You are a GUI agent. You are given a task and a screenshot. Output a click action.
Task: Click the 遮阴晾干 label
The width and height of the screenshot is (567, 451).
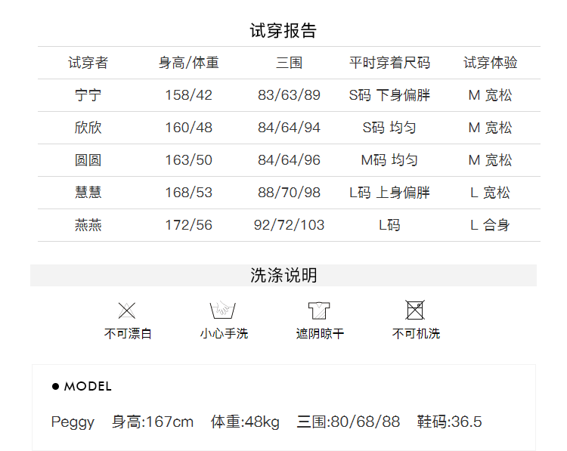coord(320,334)
